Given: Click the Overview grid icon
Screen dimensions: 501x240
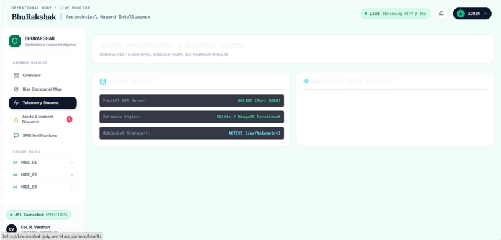Looking at the screenshot, I should click(x=16, y=76).
